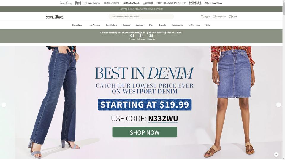This screenshot has width=285, height=160.
Task: Open the MentorBox brand link
Action: point(213,3)
